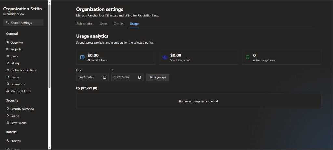This screenshot has width=333, height=150.
Task: Click the sidebar vertical scrollbar thumb
Action: tap(49, 45)
